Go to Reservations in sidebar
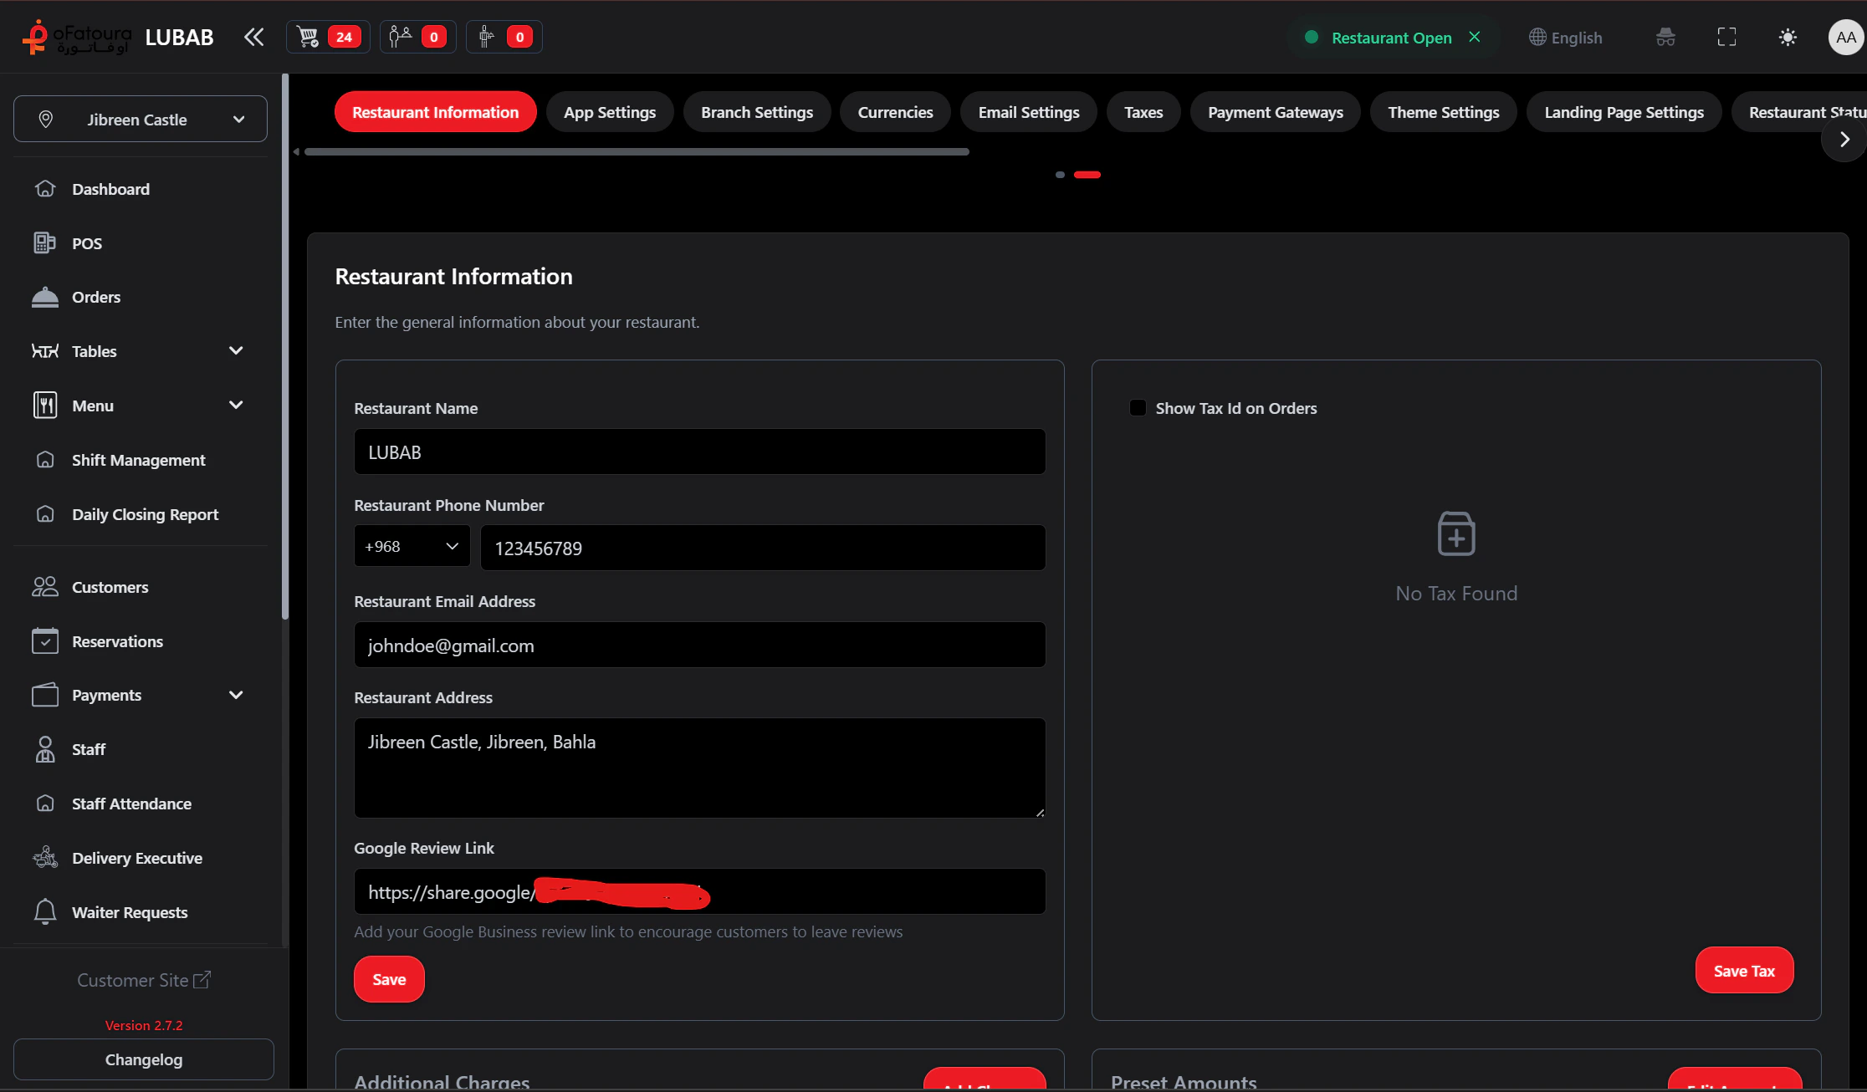This screenshot has width=1867, height=1092. coord(117,641)
